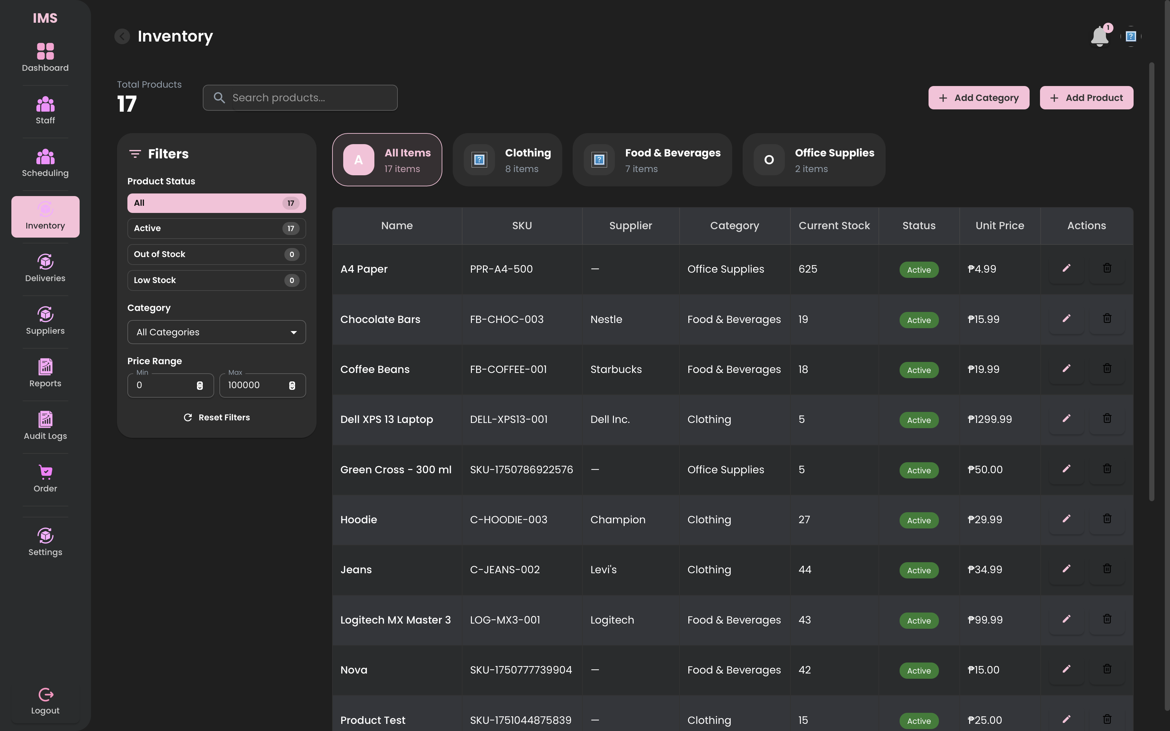Filter by Out of Stock status
The height and width of the screenshot is (731, 1170).
coord(216,254)
